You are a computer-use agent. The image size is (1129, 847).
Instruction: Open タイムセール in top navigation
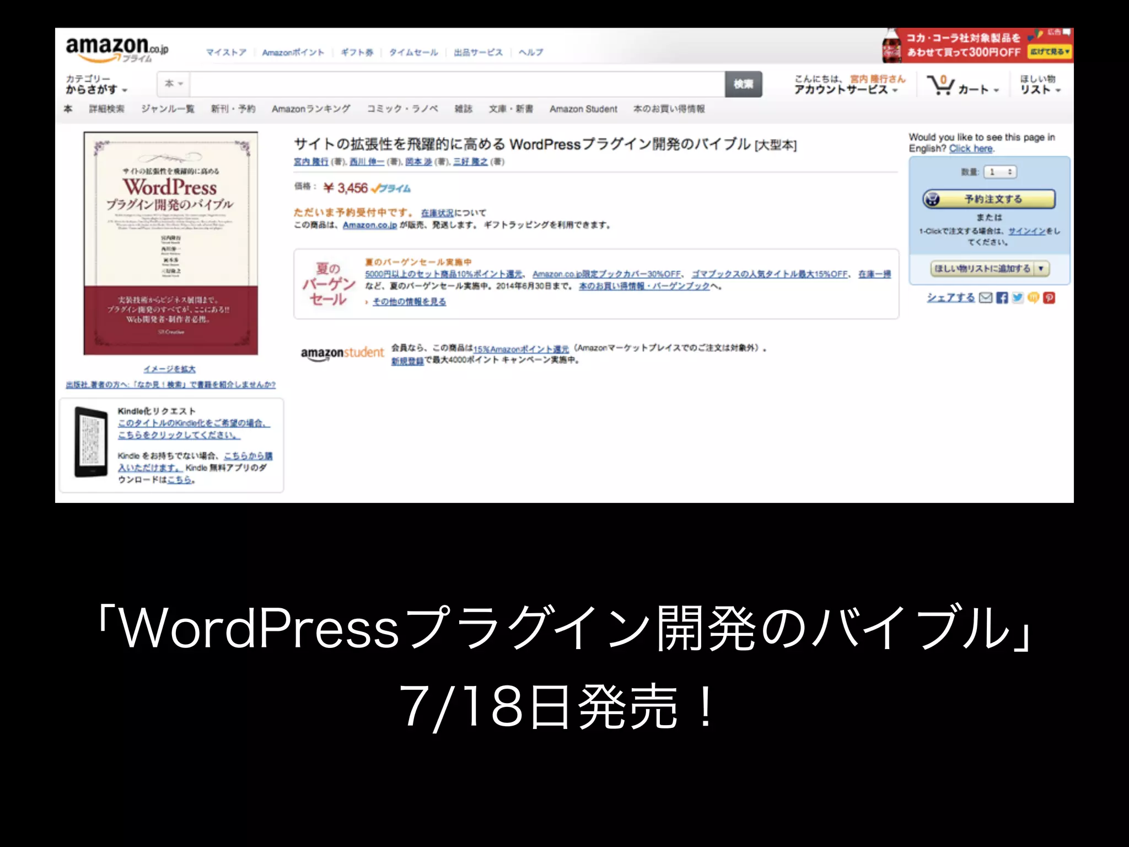pyautogui.click(x=413, y=52)
